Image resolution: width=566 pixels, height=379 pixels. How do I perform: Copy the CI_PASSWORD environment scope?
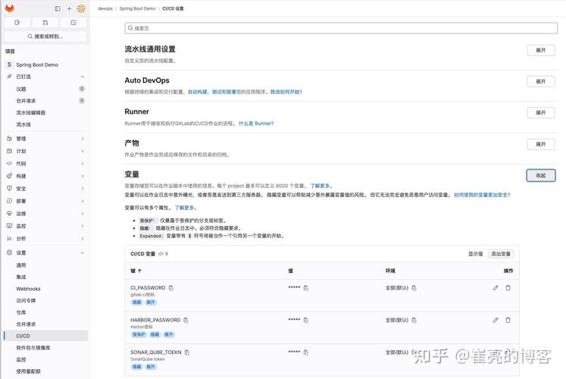[414, 288]
